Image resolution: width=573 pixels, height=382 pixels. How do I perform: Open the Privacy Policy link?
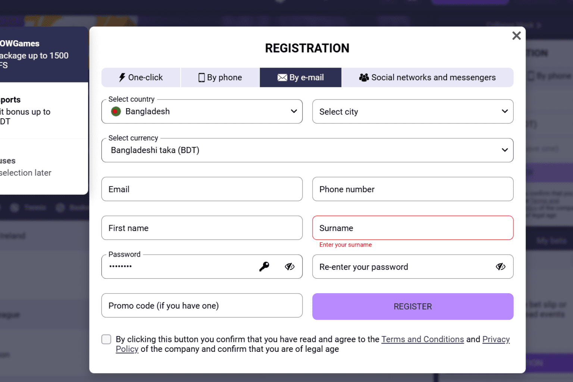(496, 339)
